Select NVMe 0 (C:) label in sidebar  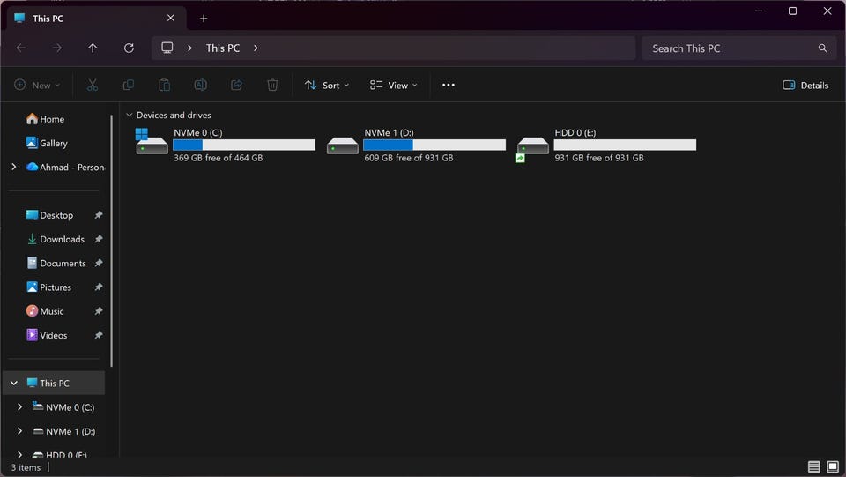(x=70, y=406)
